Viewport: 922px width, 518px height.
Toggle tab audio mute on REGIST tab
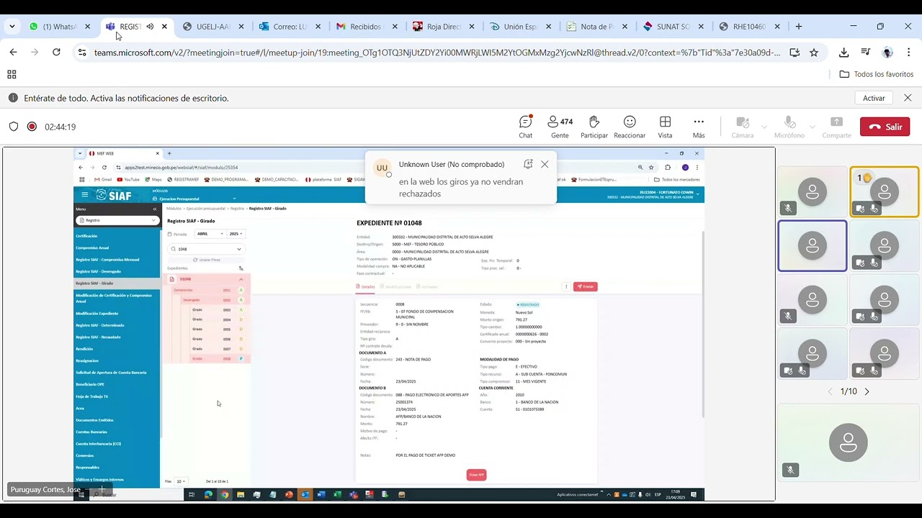(150, 27)
